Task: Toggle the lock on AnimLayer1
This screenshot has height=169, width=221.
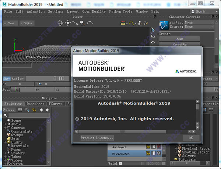Action: tap(148, 147)
